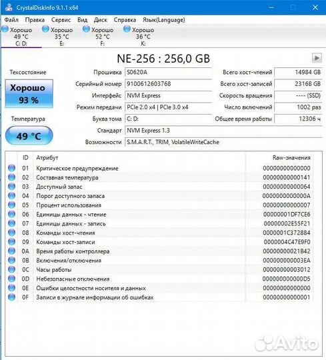Select the Процент использования attribute row
Screen dimensions: 326x360
coord(159,205)
